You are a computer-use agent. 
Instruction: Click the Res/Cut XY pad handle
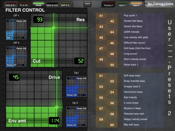[x=54, y=28]
